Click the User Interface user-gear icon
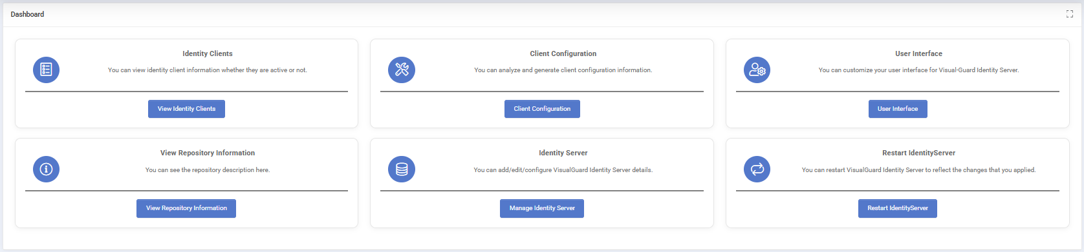The height and width of the screenshot is (252, 1084). pyautogui.click(x=757, y=70)
